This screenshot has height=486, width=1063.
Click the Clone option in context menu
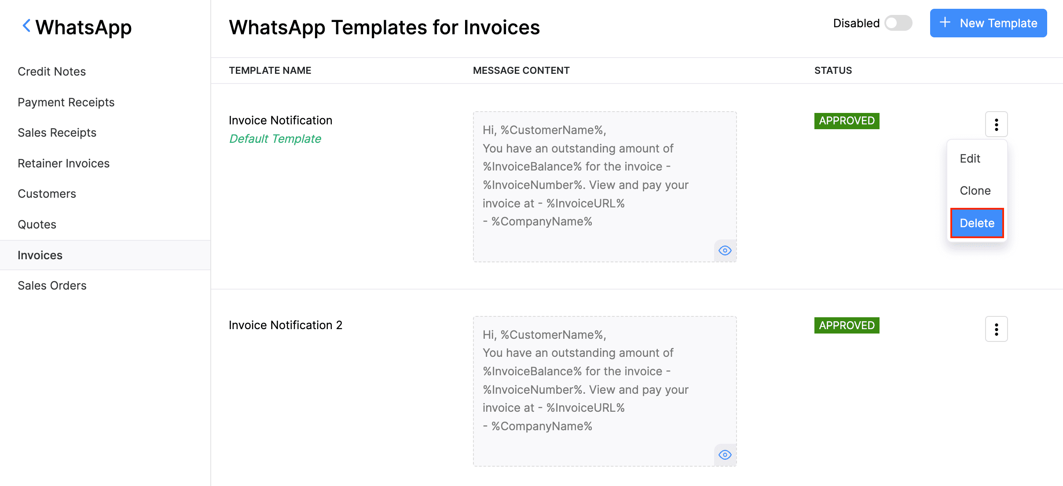(x=976, y=190)
